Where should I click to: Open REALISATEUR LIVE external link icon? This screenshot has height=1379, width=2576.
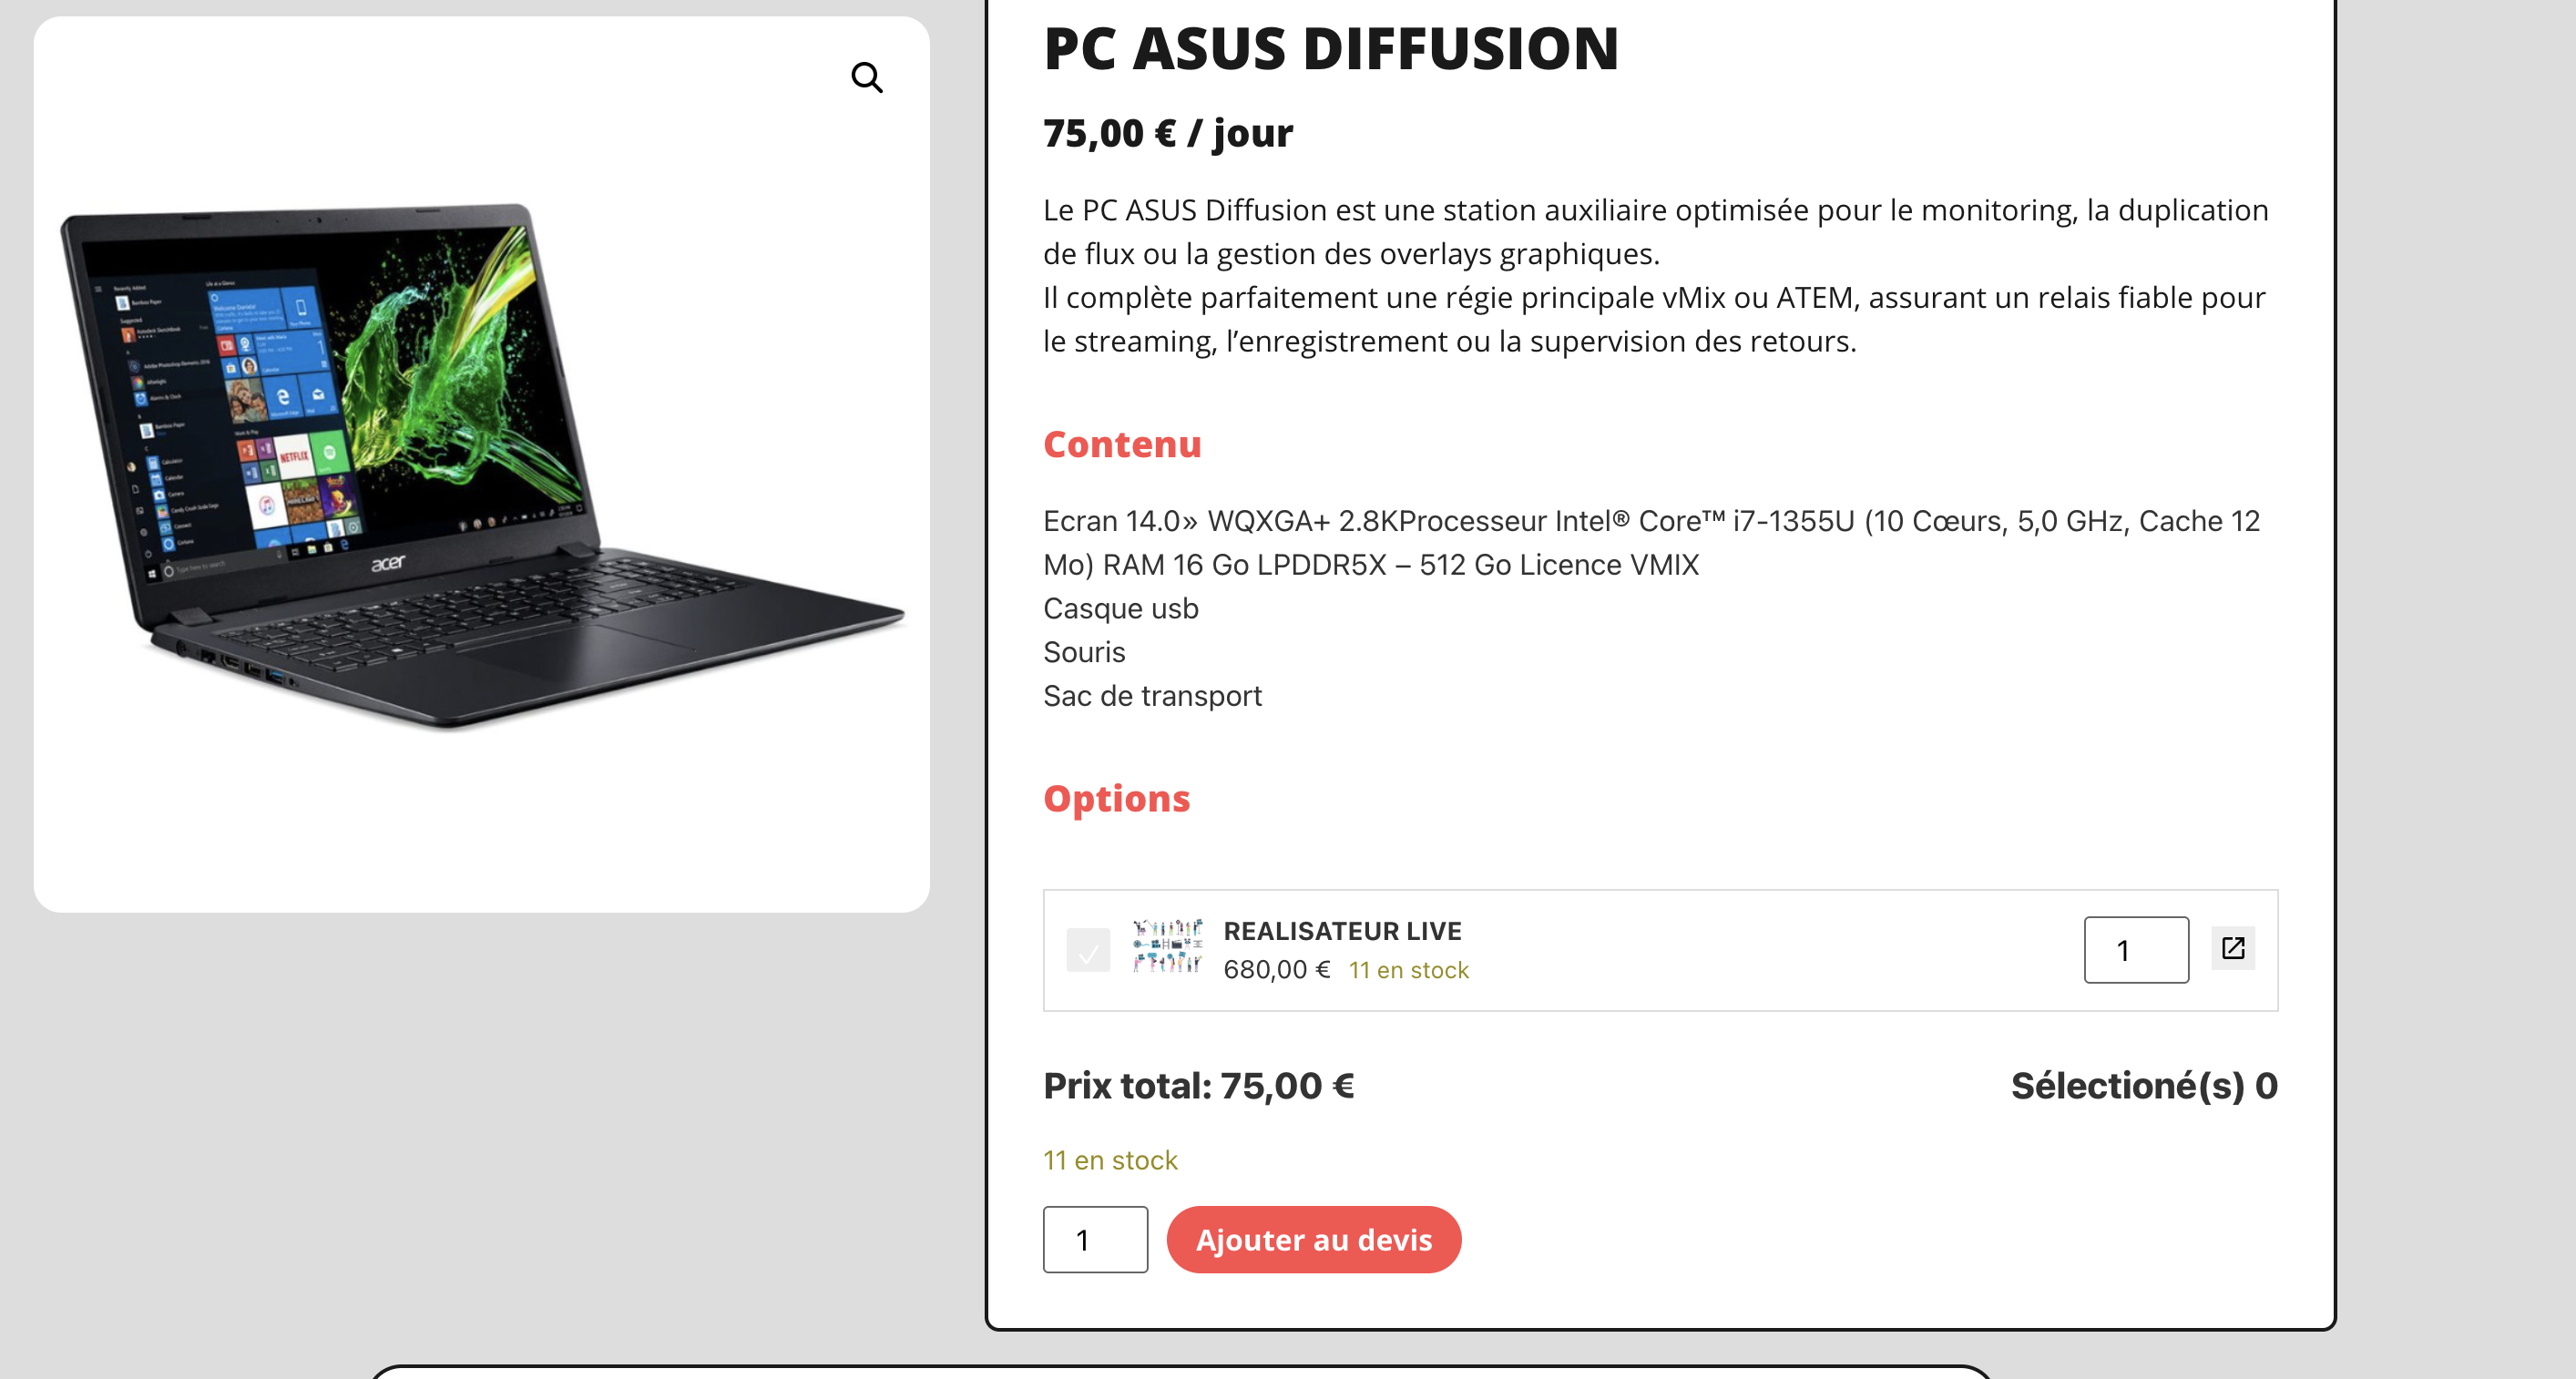[2232, 948]
